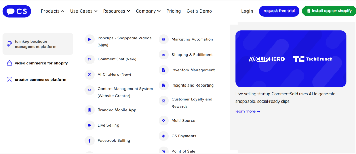Collapse the Products dropdown menu
The width and height of the screenshot is (356, 154).
pos(52,11)
